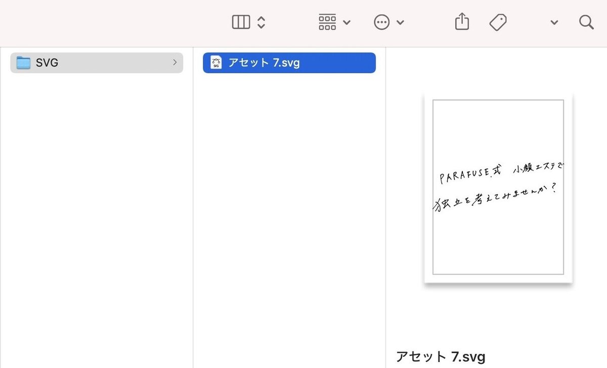Click preview file name アセット 7.svg
Viewport: 607px width, 368px height.
point(441,356)
